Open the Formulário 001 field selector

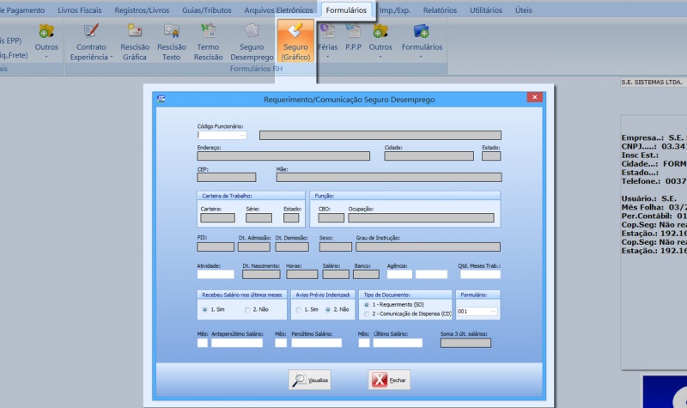pos(495,312)
